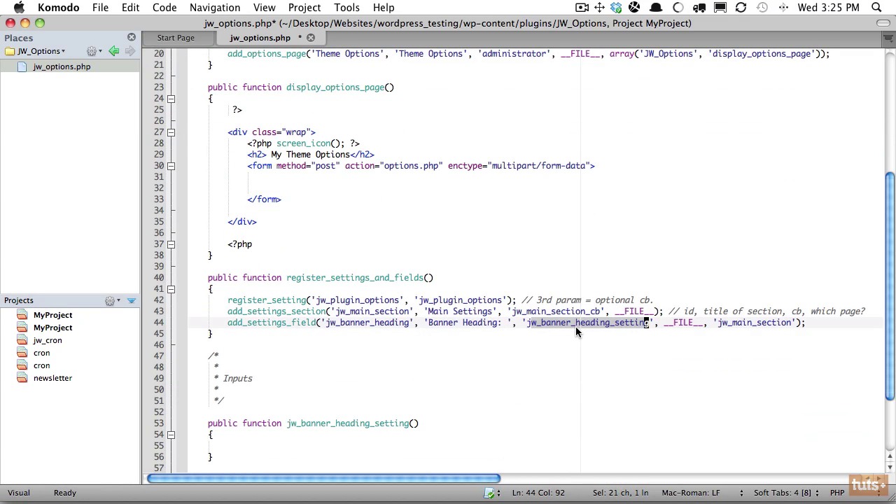Click the jw_cron project icon
Screen dimensions: 896x504
click(22, 340)
